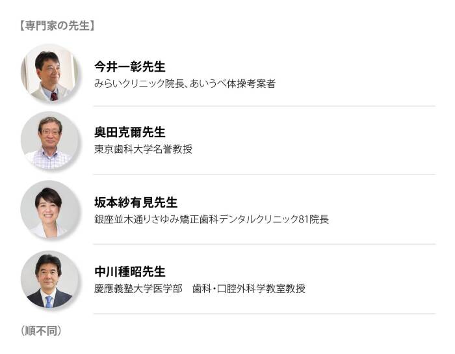This screenshot has width=455, height=354.
Task: Click the 【専門家の先生】 section heading
Action: click(x=58, y=26)
